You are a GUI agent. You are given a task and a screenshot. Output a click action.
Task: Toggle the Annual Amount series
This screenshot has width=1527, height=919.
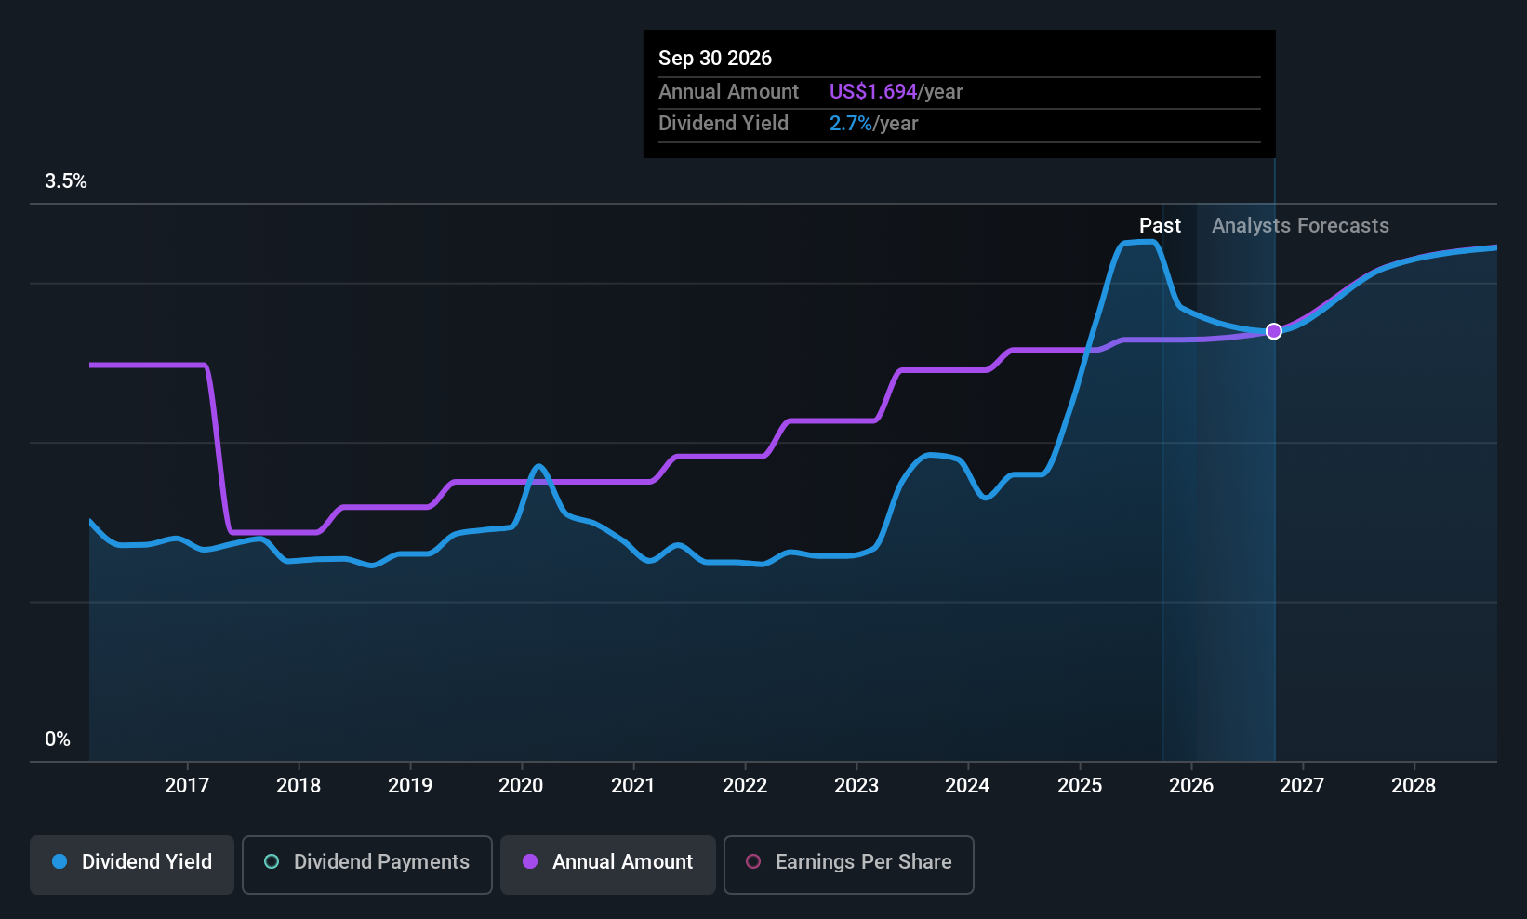(608, 864)
